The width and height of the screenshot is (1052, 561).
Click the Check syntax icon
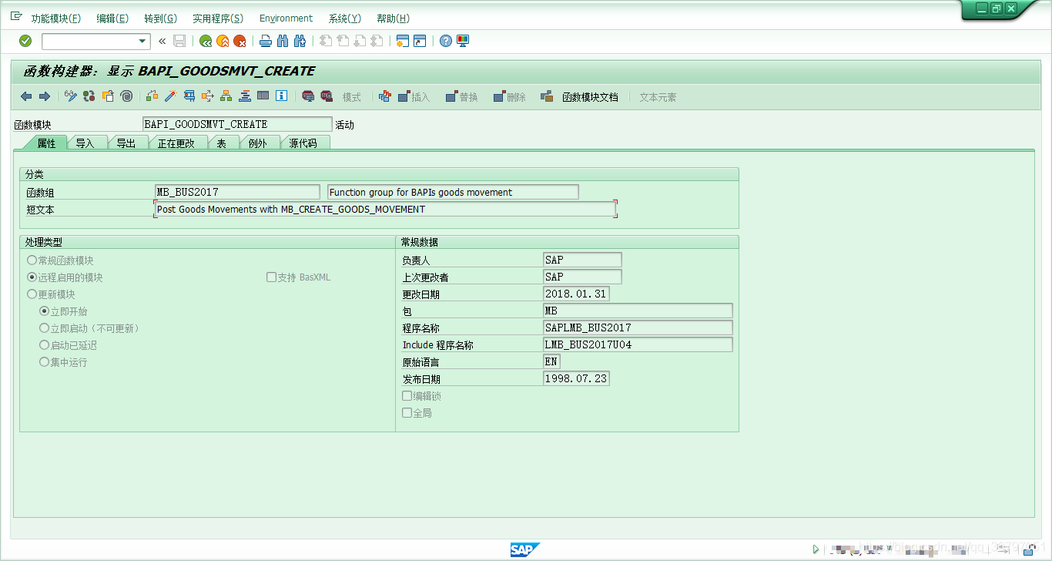(152, 96)
